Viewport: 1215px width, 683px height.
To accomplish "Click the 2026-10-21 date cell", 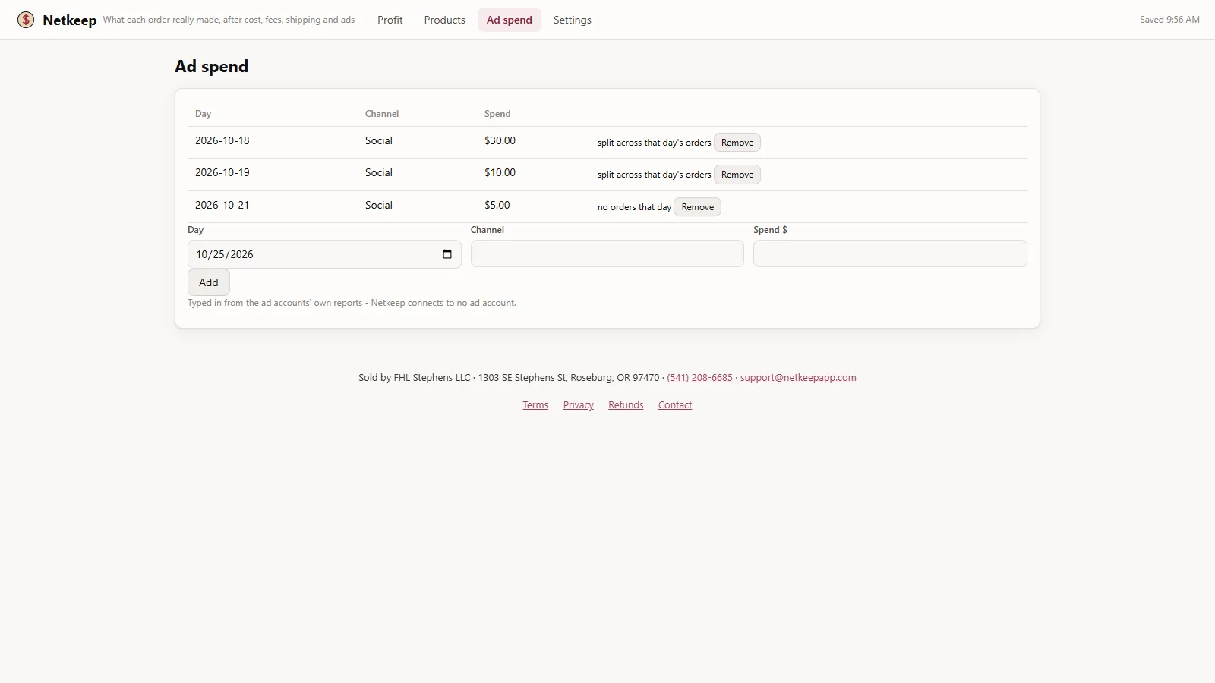I will 222,205.
